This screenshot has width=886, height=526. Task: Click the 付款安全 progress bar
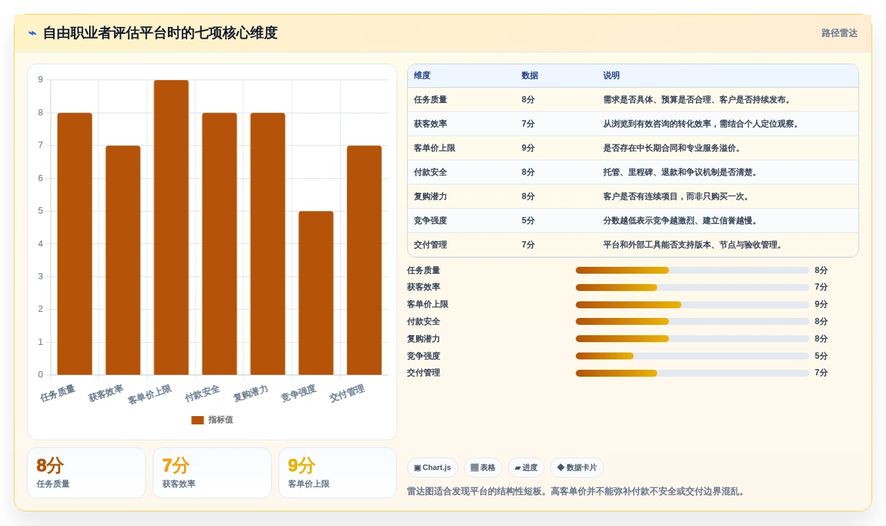(x=692, y=321)
